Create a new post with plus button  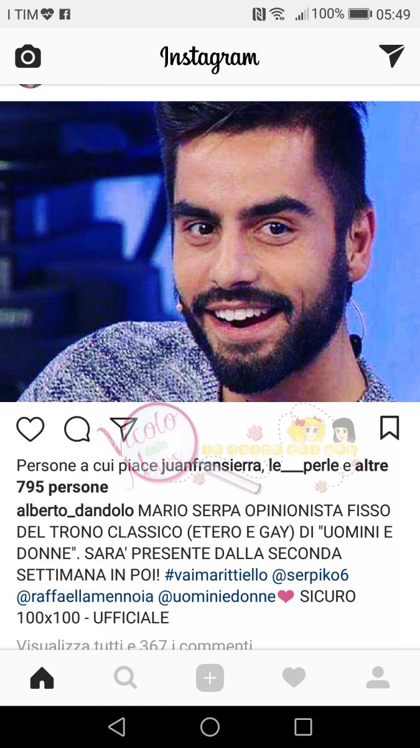[210, 678]
